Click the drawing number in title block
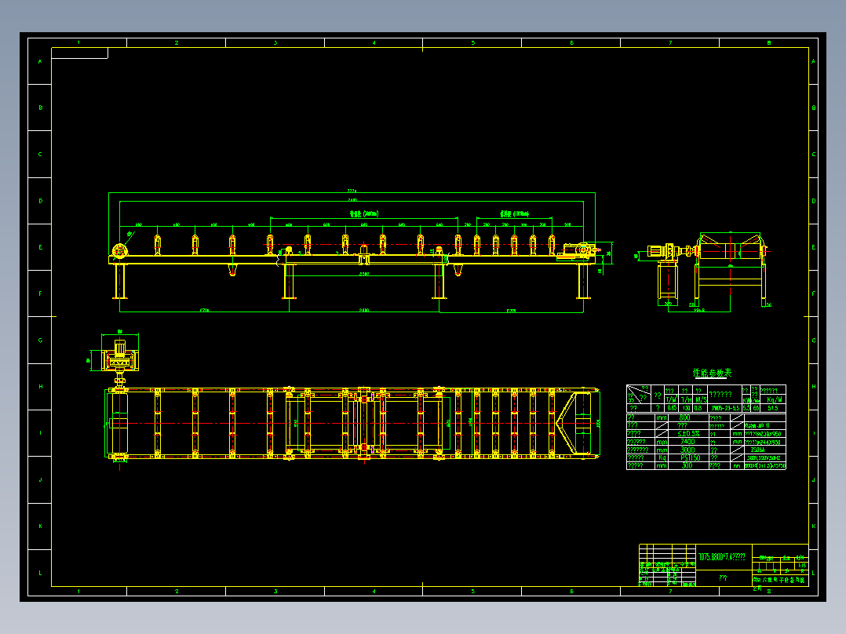The image size is (846, 634). [x=722, y=556]
